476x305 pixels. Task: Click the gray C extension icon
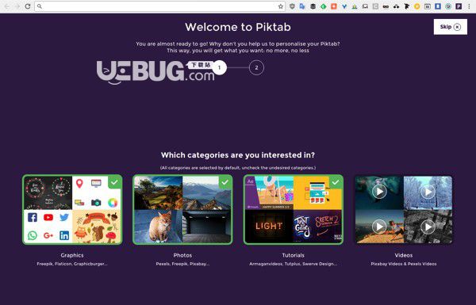(375, 6)
